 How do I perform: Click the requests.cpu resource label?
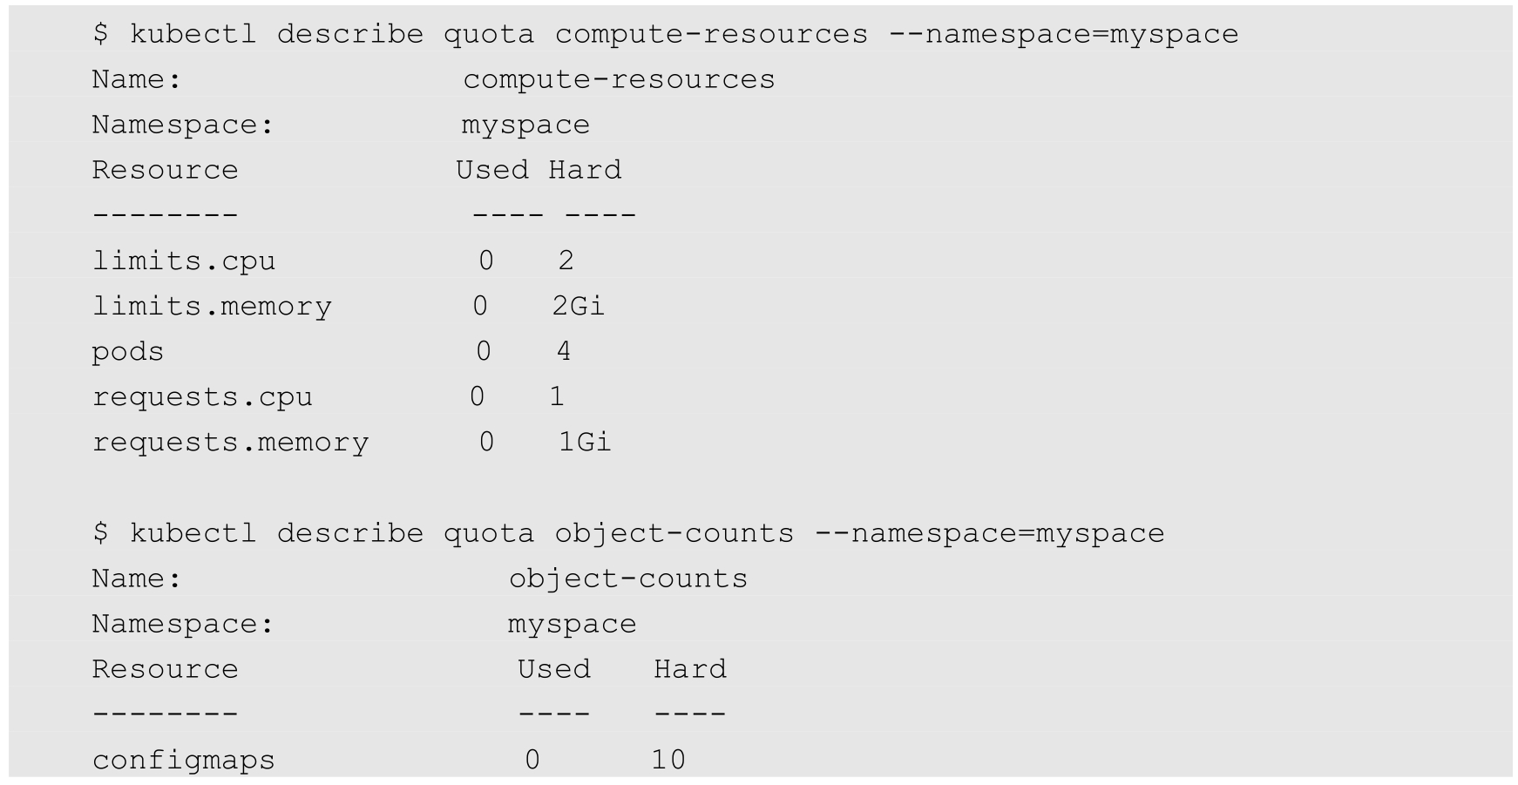[202, 397]
